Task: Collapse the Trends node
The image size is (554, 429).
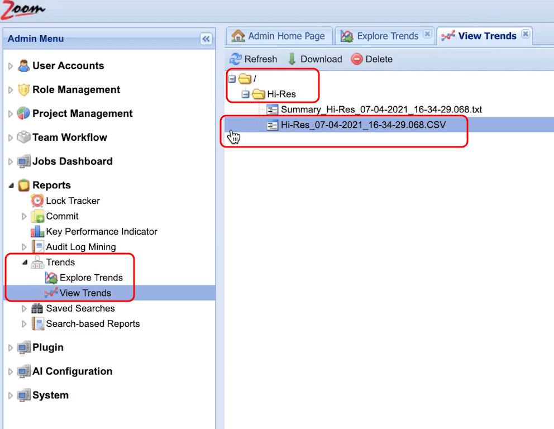Action: click(x=25, y=262)
